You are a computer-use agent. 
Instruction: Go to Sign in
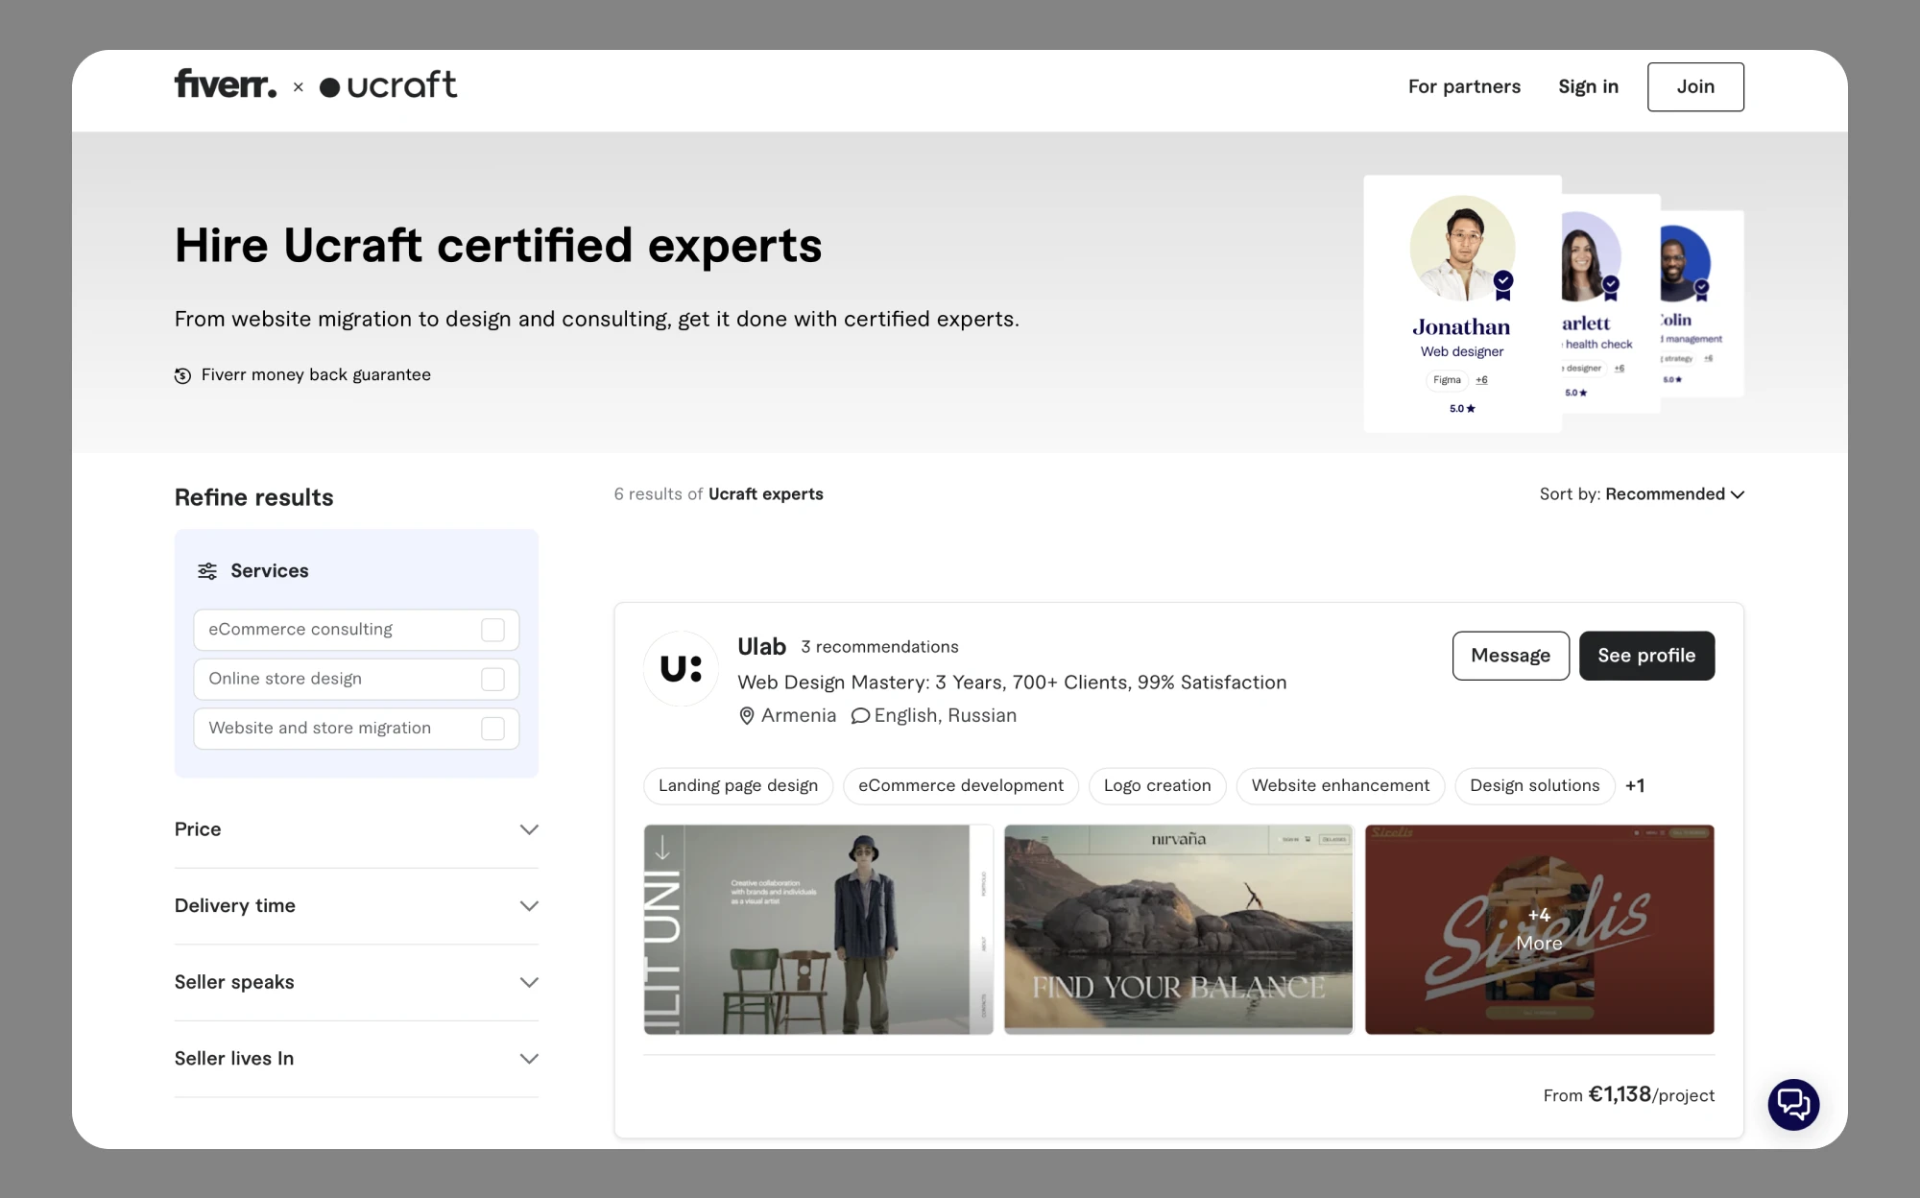(x=1588, y=86)
